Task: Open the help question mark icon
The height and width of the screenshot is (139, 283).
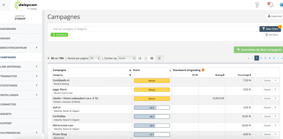Action: pos(257,5)
